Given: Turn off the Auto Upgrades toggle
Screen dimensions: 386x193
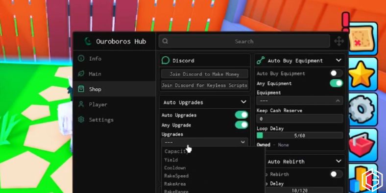Looking at the screenshot, I should pyautogui.click(x=241, y=115).
